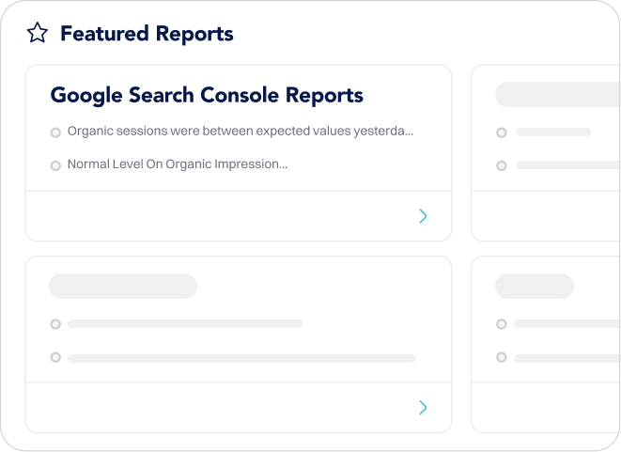The width and height of the screenshot is (621, 452).
Task: Select first radio dot in top-right placeholder card
Action: point(502,132)
